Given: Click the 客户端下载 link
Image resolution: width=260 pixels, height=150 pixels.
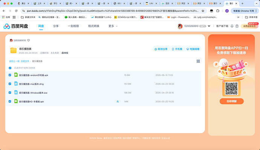Looking at the screenshot, I should [222, 26].
